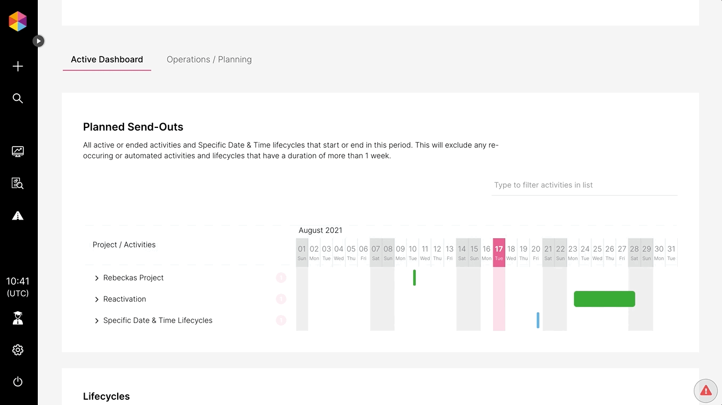Expand the sidebar with the arrow button
This screenshot has width=722, height=405.
[38, 41]
